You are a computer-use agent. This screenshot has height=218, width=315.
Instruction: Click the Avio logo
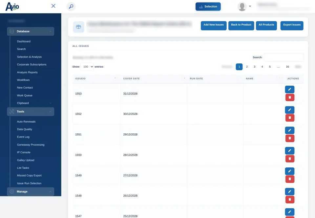(12, 7)
